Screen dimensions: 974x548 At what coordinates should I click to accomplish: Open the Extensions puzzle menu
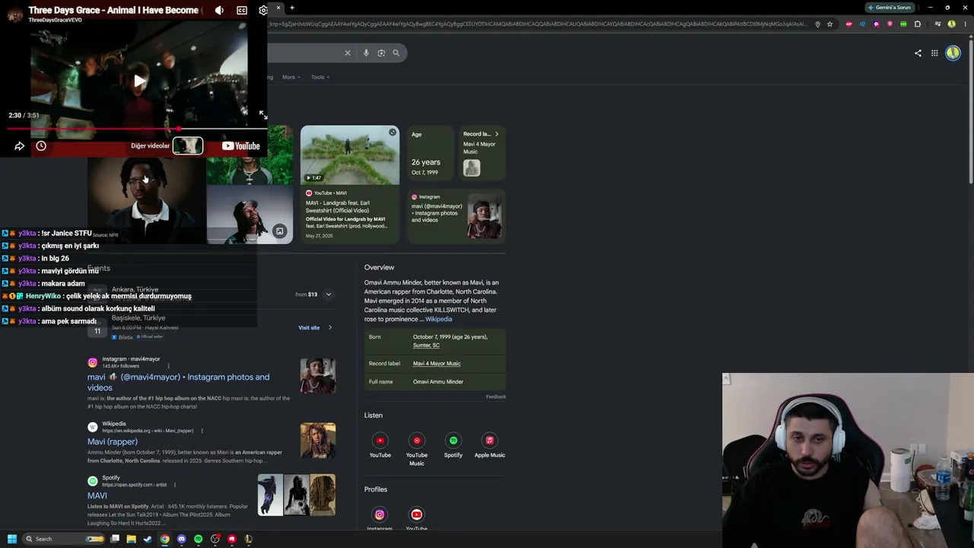[918, 24]
